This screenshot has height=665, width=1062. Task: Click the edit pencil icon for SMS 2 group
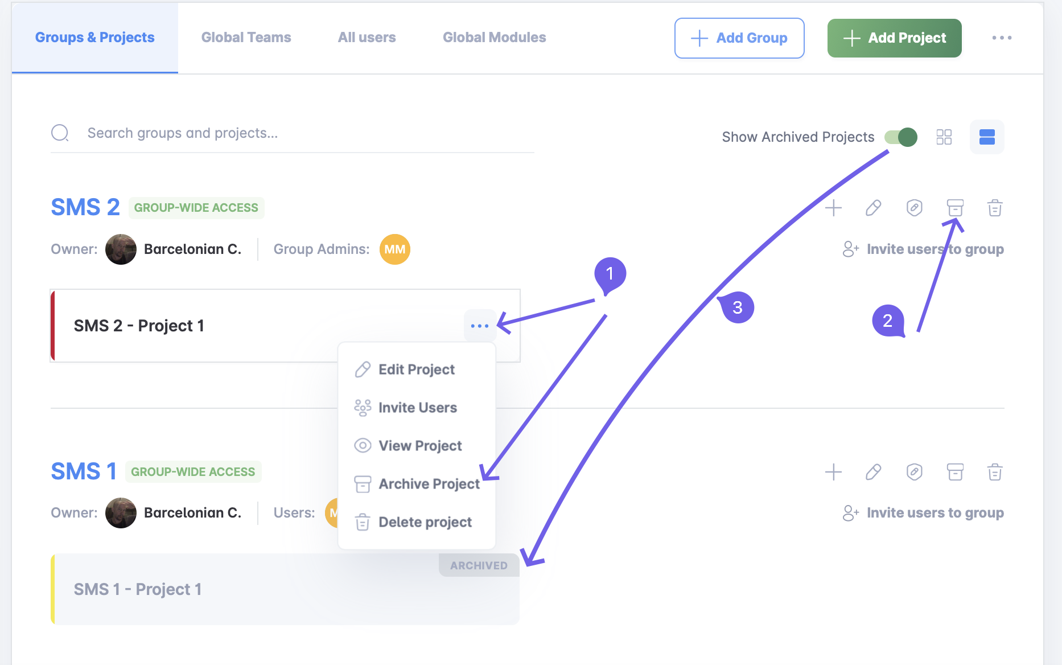(874, 208)
